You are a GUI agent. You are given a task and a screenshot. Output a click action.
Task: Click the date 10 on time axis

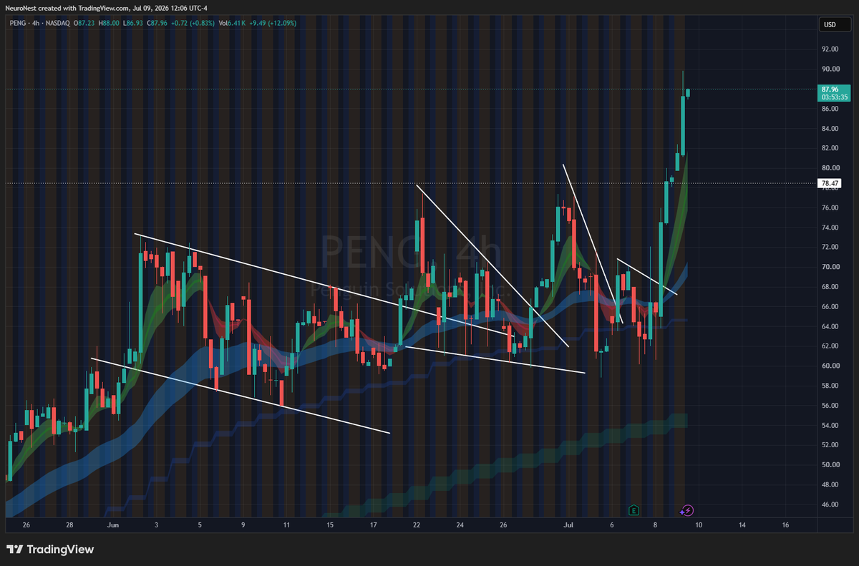coord(699,525)
